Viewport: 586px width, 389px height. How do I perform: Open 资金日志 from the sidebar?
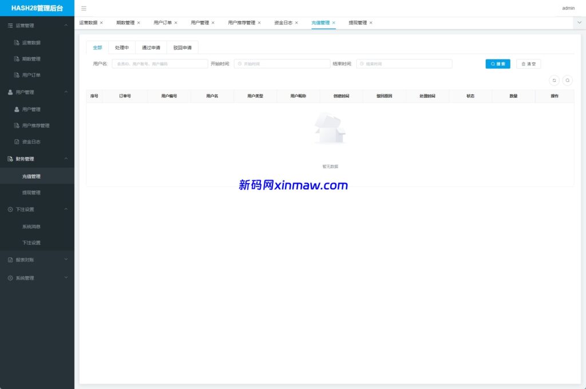coord(35,141)
